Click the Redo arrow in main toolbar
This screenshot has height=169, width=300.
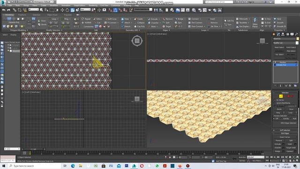tap(8, 10)
